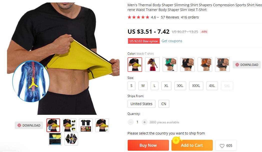Select the black-T shirt color swatch
The width and height of the screenshot is (262, 152).
coord(135,65)
